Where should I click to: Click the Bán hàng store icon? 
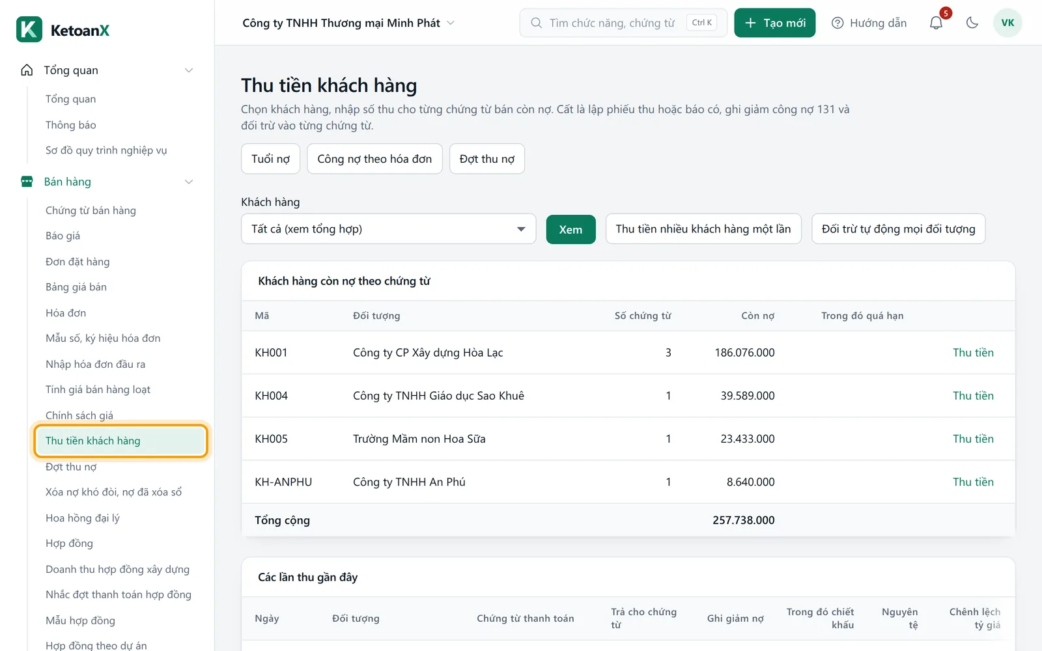[x=27, y=182]
